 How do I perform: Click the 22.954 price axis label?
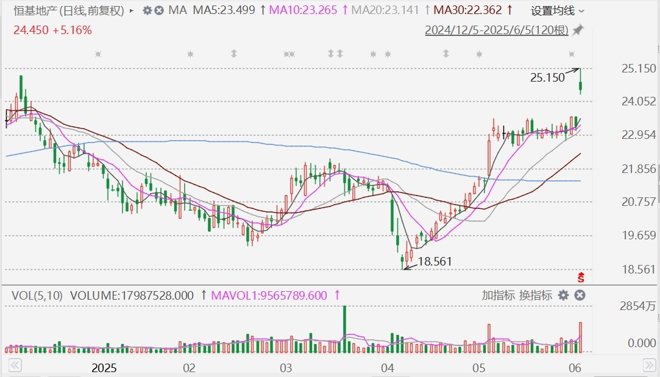(x=639, y=135)
